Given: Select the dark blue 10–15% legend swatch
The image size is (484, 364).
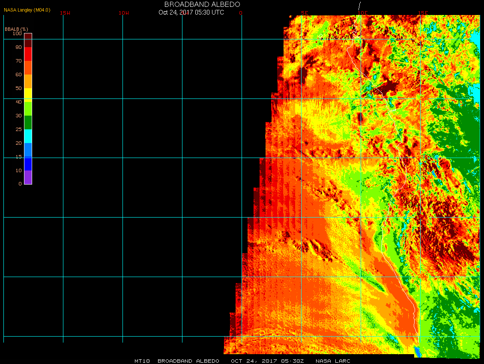Looking at the screenshot, I should 28,164.
